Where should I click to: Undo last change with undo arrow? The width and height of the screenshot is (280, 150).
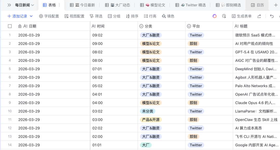[x=272, y=16]
